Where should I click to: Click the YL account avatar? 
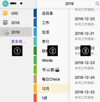pyautogui.click(x=5, y=4)
